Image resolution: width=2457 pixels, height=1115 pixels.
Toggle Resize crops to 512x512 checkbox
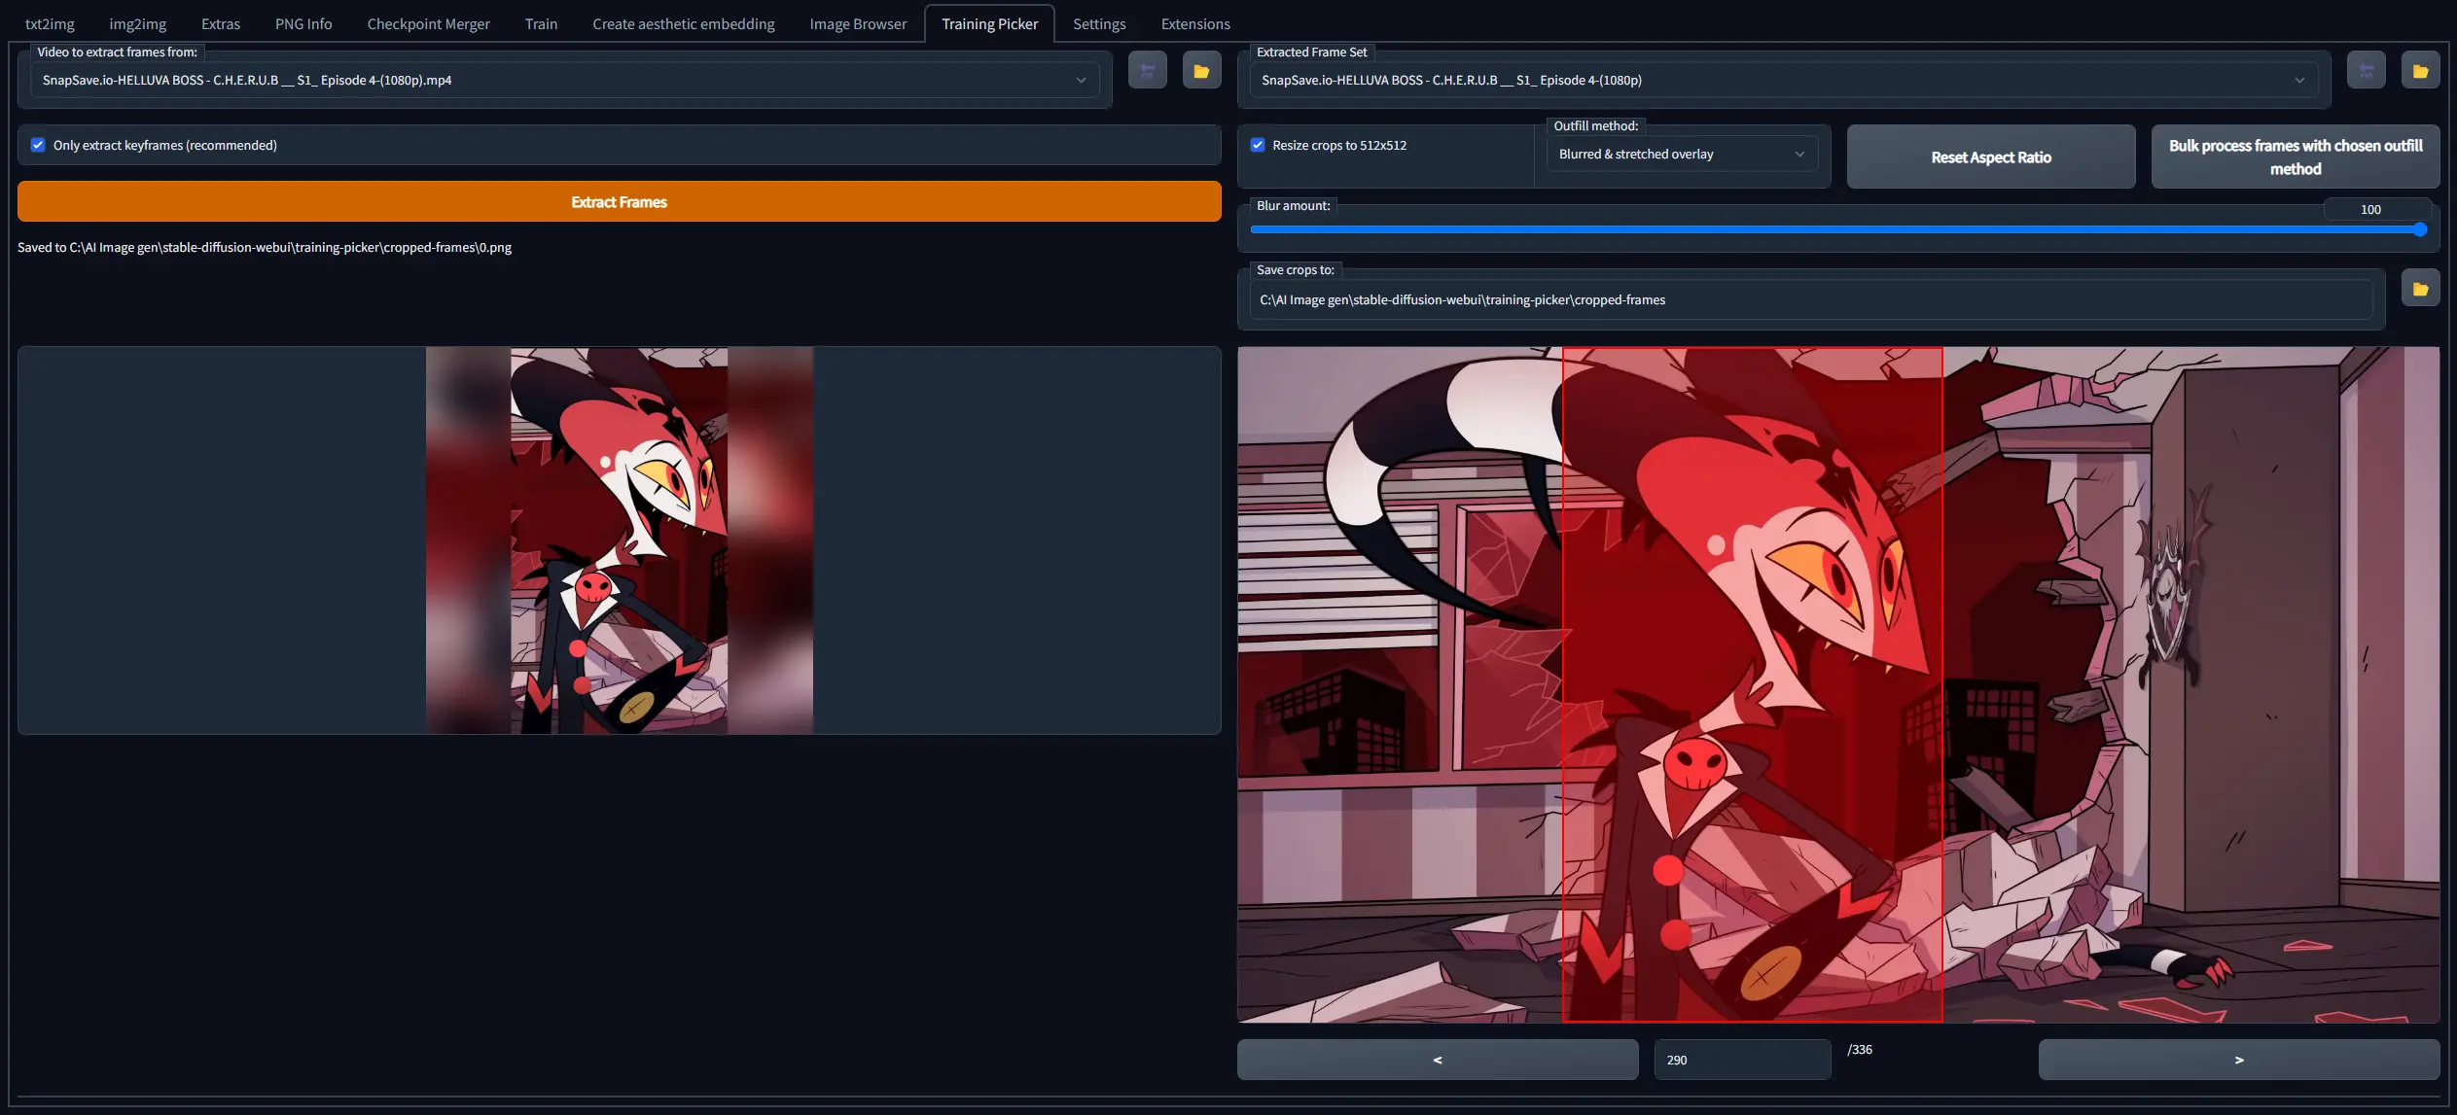[1258, 145]
